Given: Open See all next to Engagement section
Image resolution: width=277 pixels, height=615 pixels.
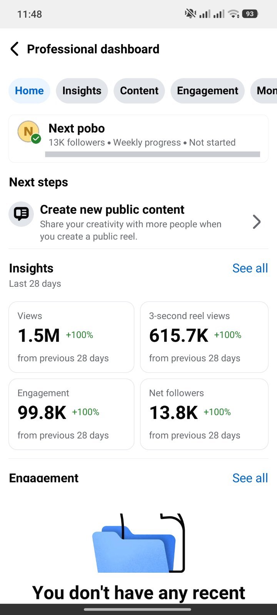Looking at the screenshot, I should pyautogui.click(x=250, y=478).
